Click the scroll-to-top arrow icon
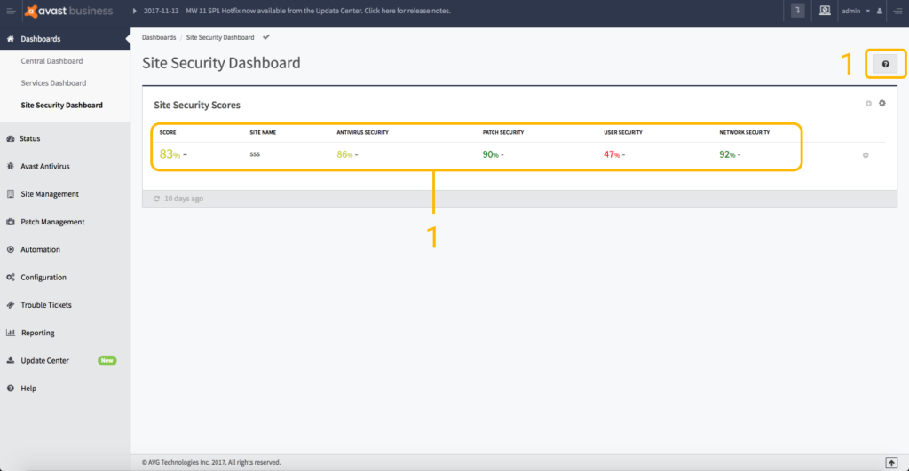This screenshot has width=909, height=471. click(891, 462)
